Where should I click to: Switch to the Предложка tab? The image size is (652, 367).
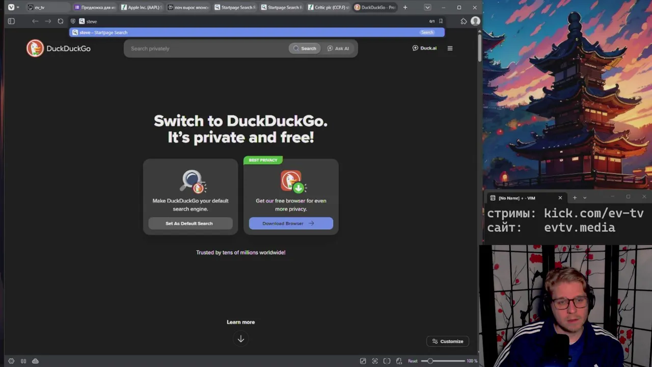coord(95,7)
